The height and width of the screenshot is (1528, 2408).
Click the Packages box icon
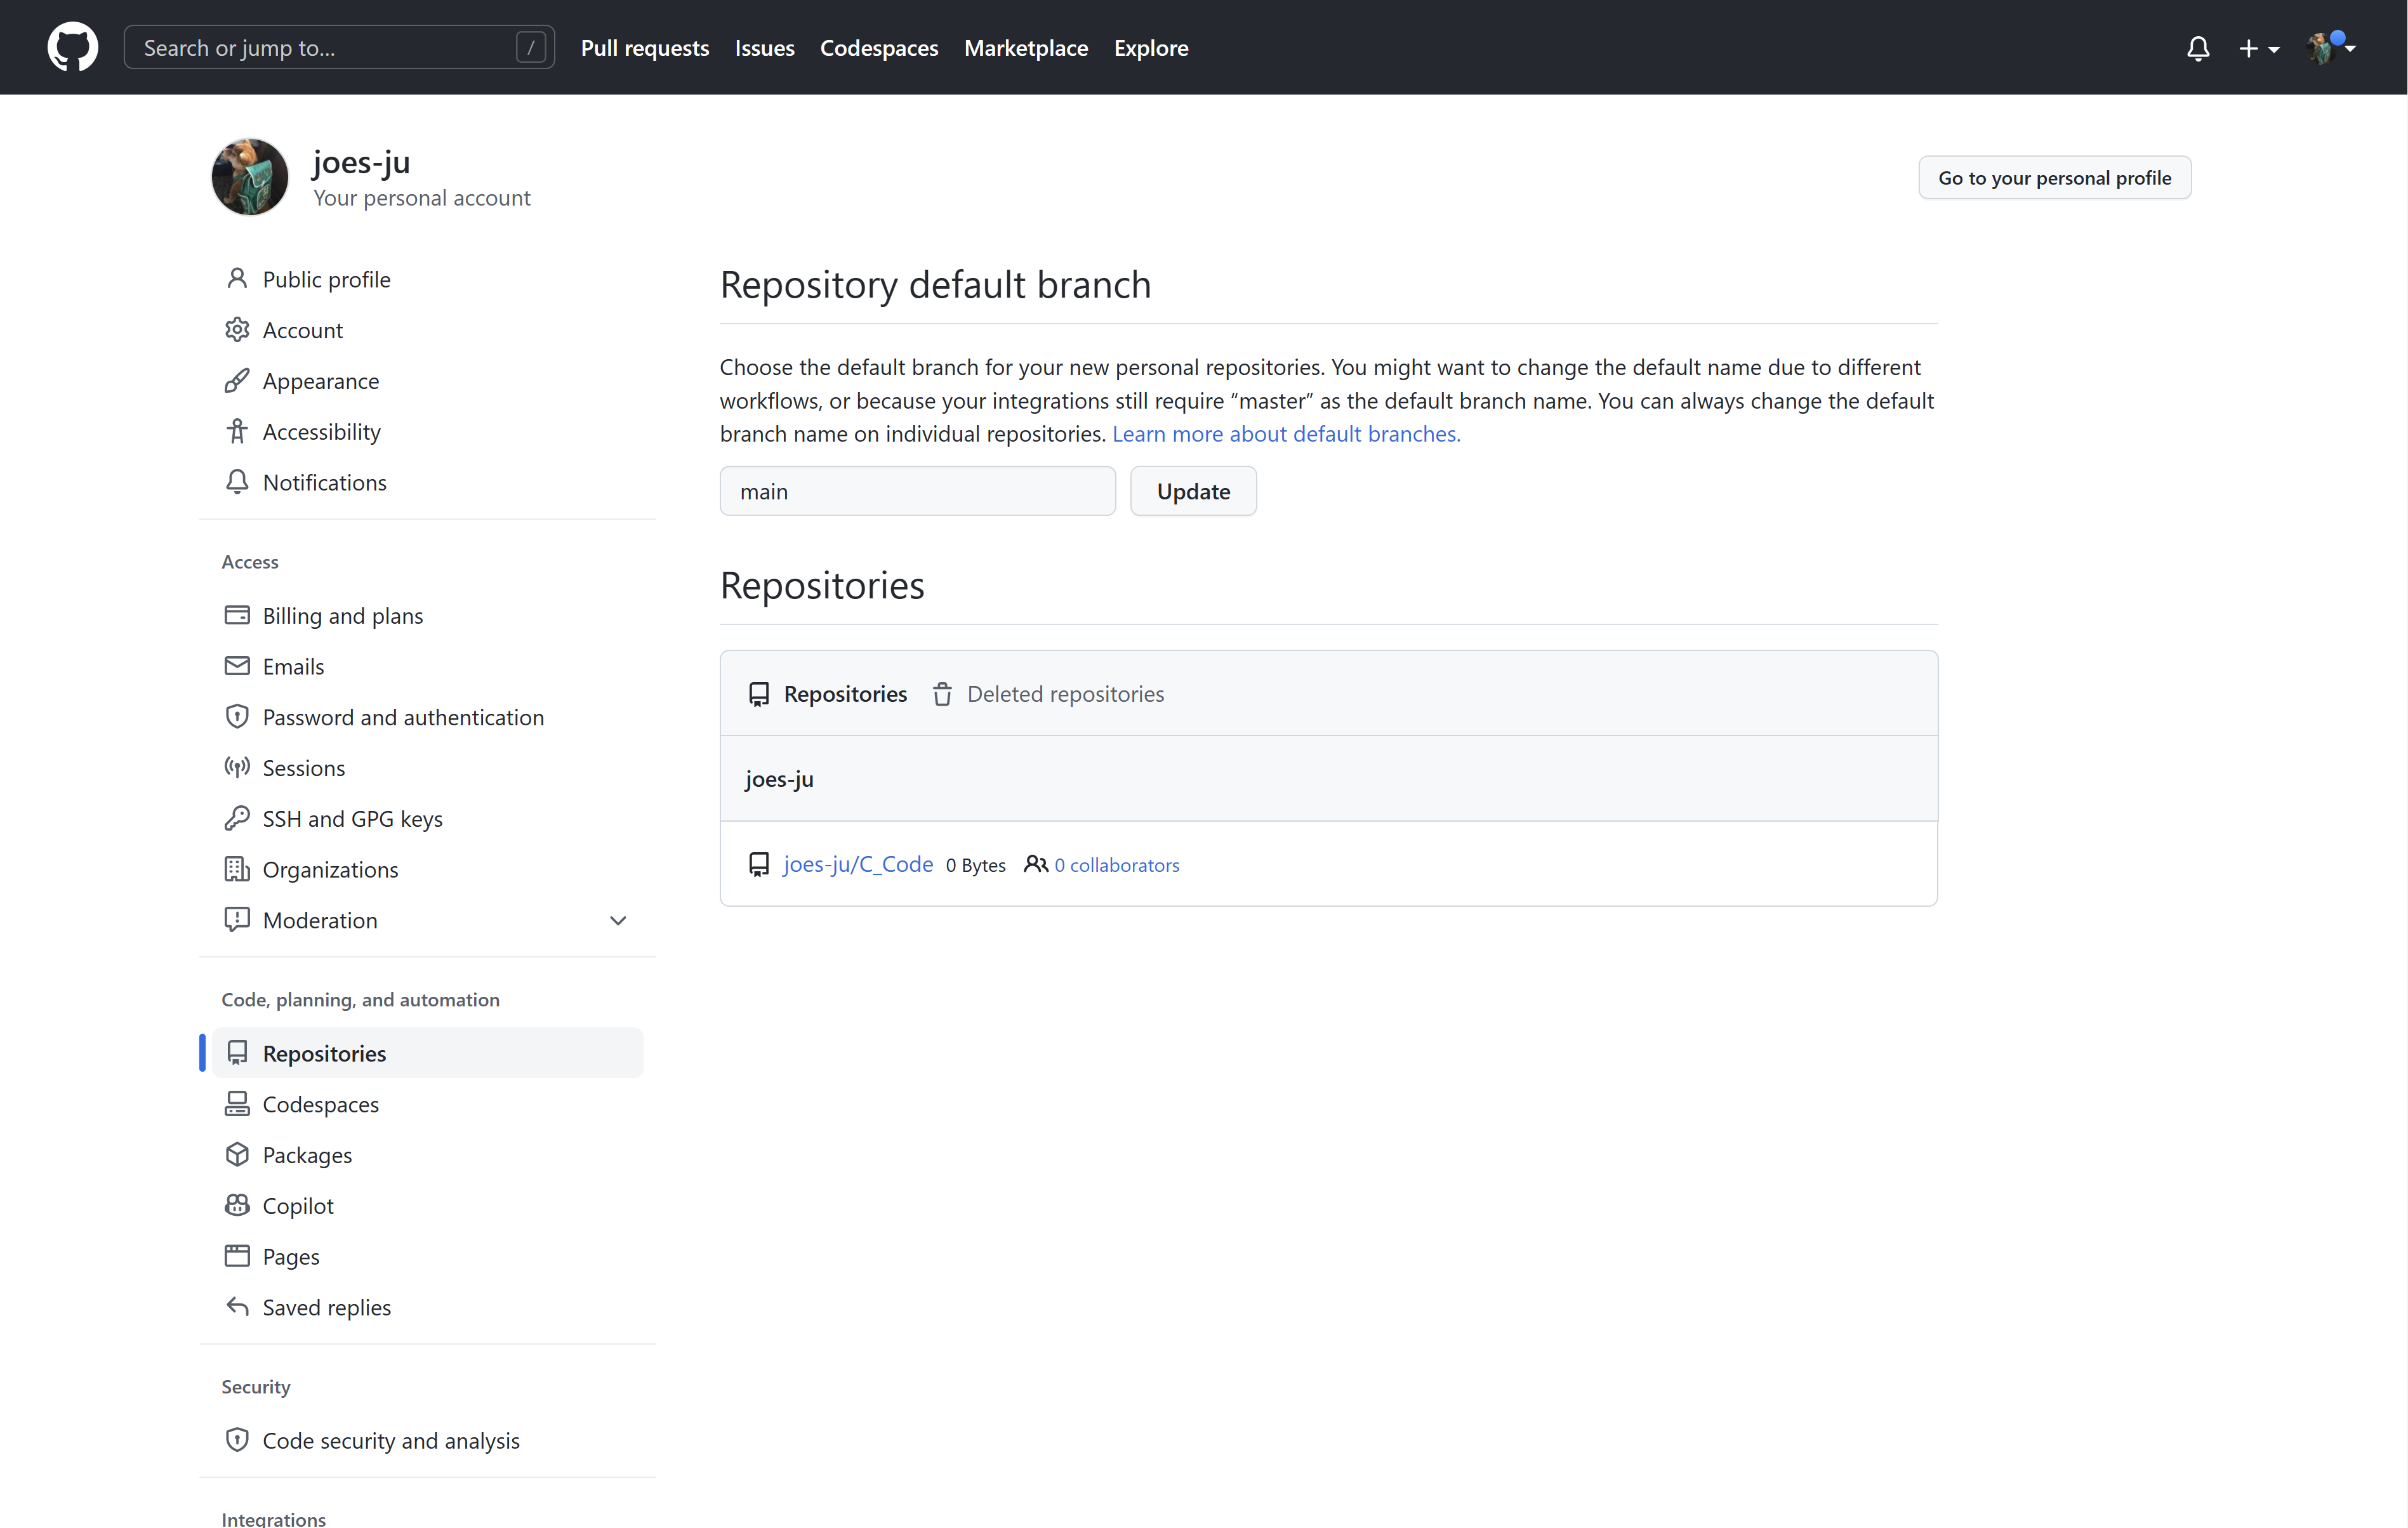click(237, 1155)
